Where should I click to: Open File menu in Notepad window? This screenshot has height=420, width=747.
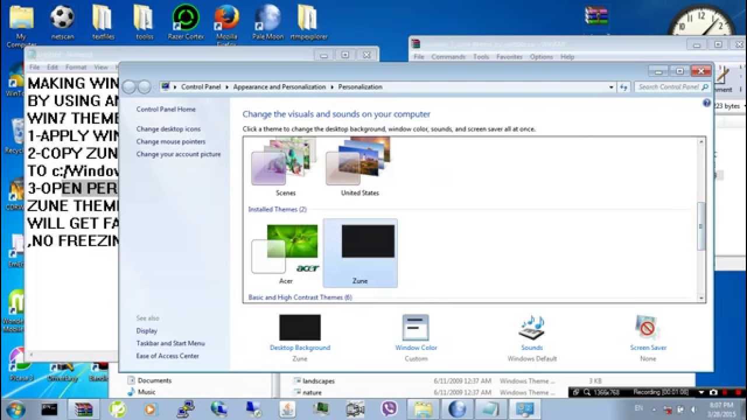[x=34, y=67]
